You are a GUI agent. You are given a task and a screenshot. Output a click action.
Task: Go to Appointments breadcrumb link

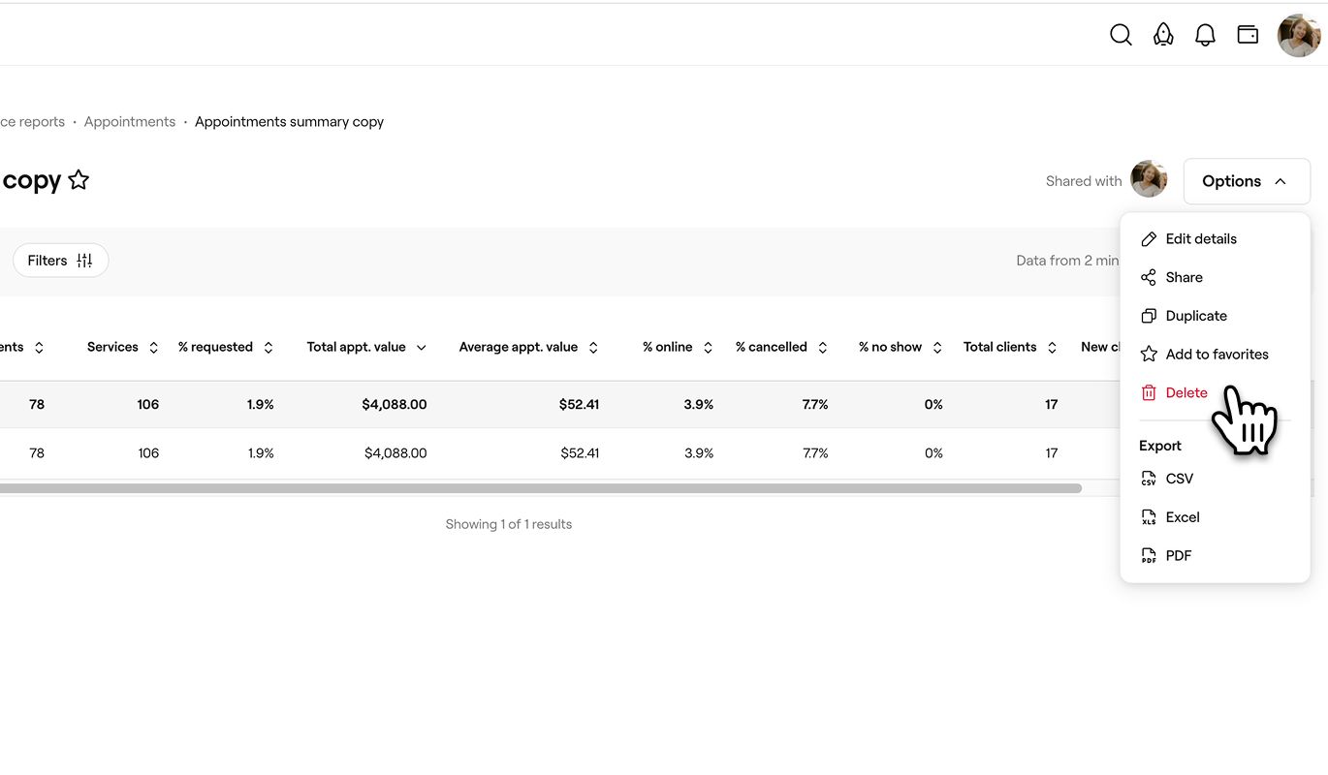tap(130, 122)
